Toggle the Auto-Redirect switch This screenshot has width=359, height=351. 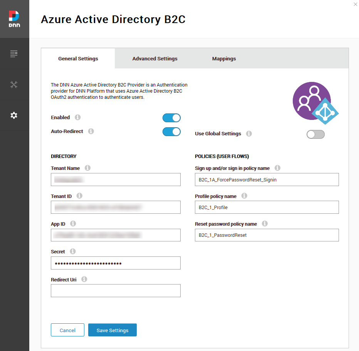coord(171,131)
